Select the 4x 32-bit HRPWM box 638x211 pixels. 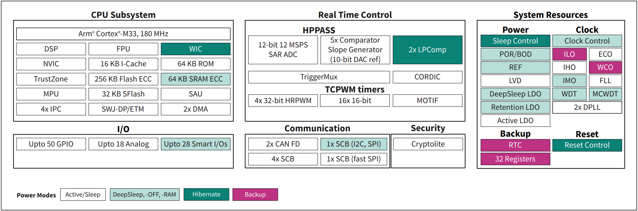283,101
